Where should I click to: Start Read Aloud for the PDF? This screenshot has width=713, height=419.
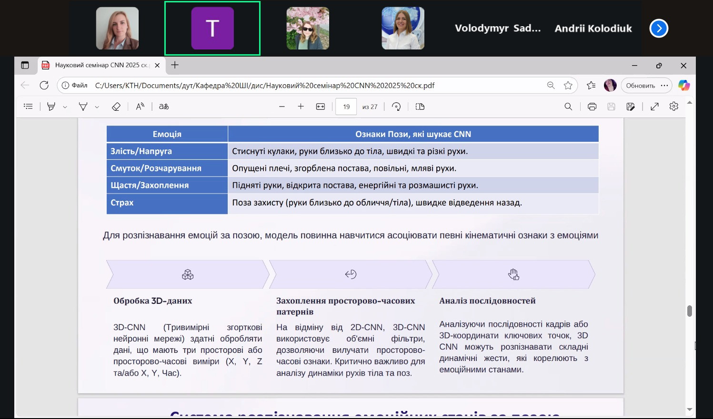tap(140, 107)
